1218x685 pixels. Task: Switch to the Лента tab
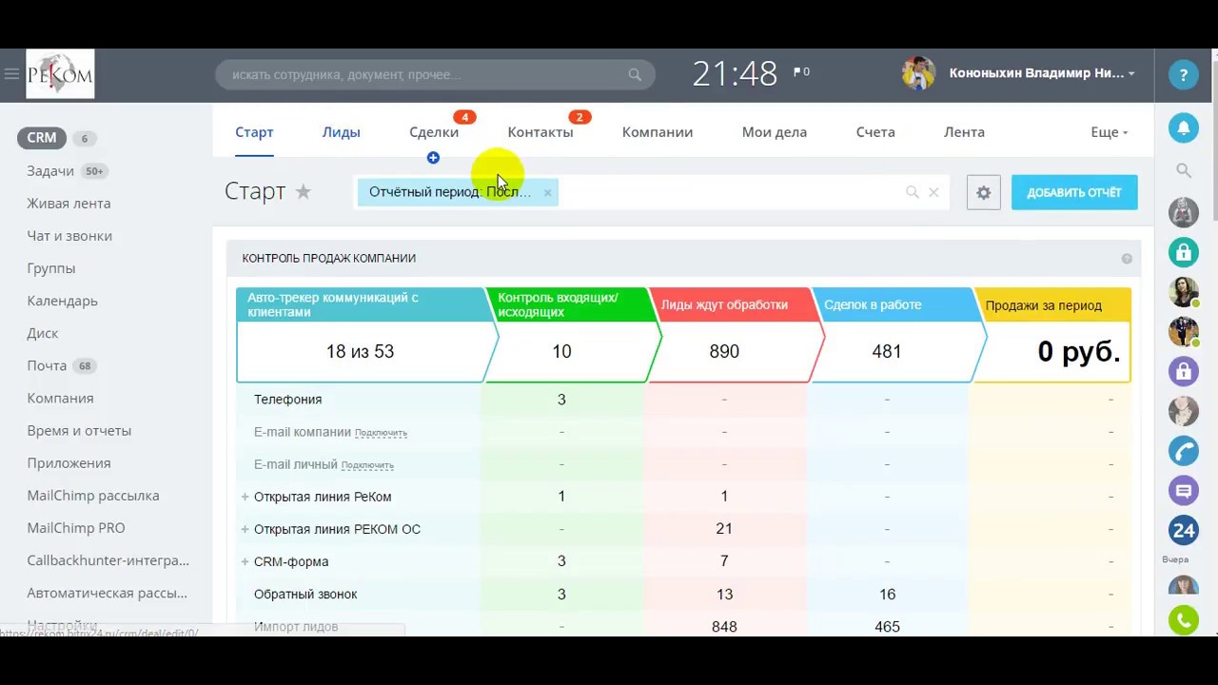coord(964,132)
